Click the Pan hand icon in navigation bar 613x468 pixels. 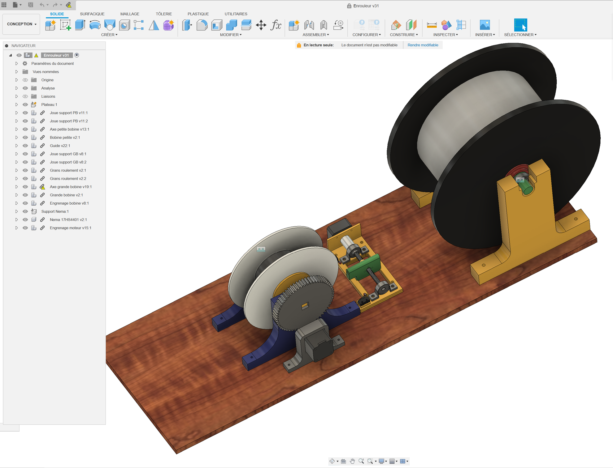352,461
